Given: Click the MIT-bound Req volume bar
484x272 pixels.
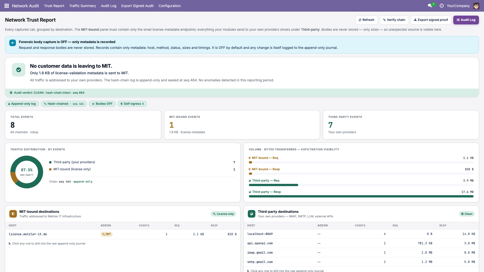Looking at the screenshot, I should (x=361, y=162).
